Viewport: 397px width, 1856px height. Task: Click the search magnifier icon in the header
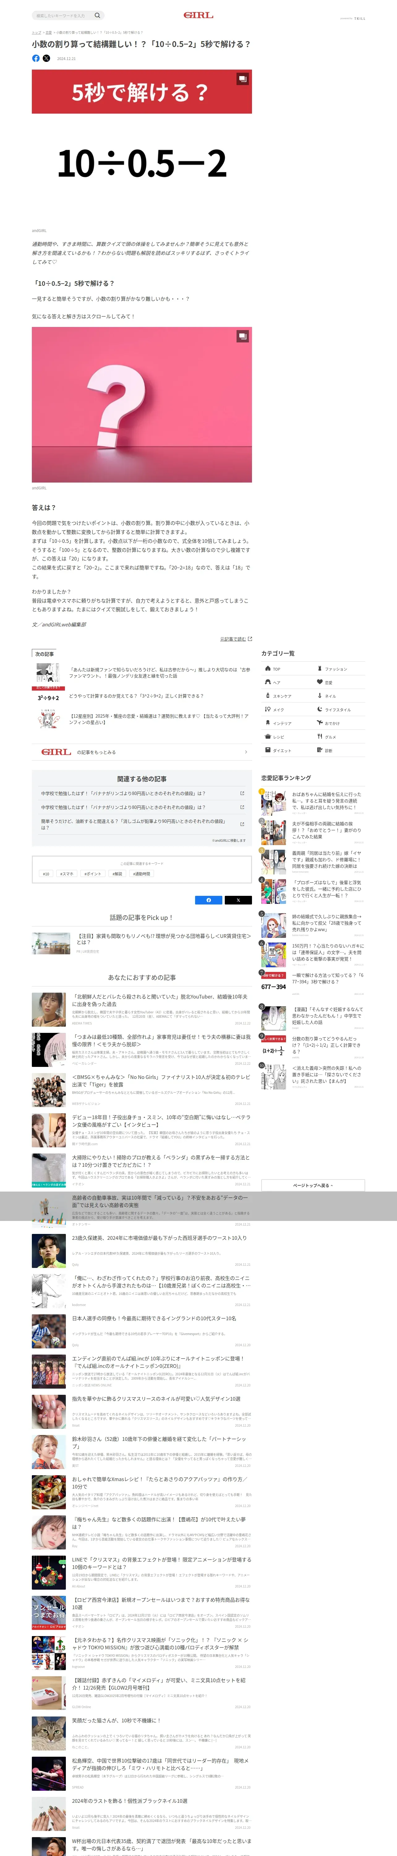point(97,15)
